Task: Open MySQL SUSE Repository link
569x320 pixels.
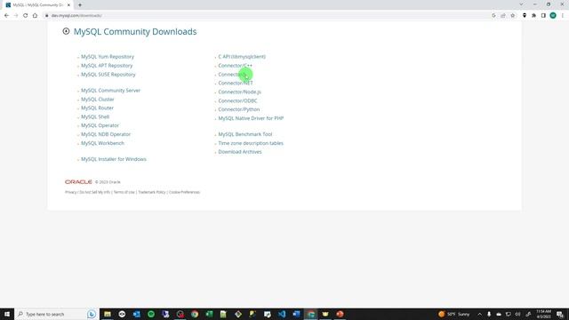Action: [108, 75]
